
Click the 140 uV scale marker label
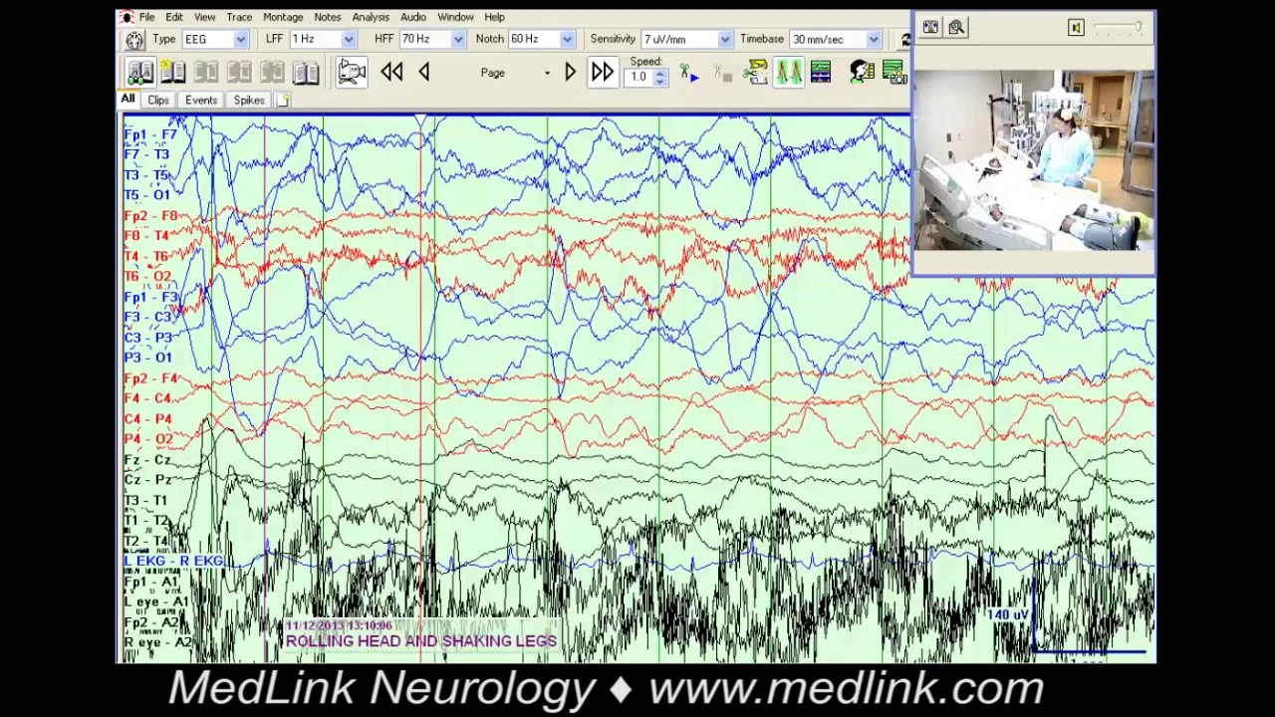(1008, 614)
